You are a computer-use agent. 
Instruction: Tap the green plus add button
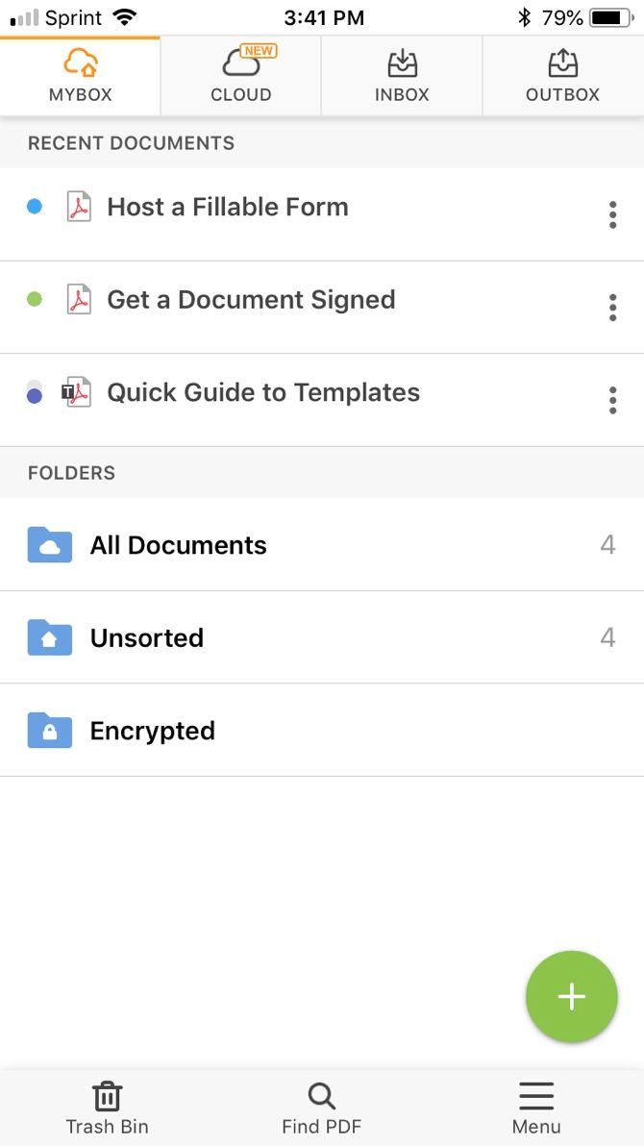(x=571, y=997)
